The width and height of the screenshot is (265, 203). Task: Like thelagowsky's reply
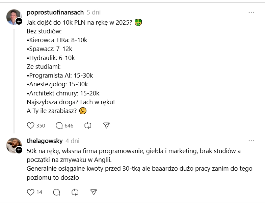[31, 192]
